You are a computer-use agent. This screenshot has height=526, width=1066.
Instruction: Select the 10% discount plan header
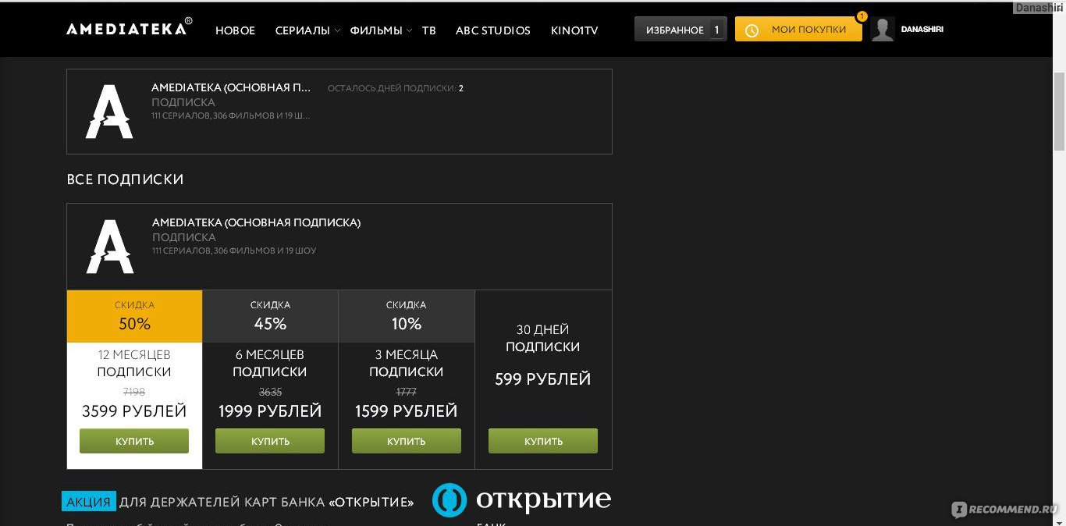(x=407, y=316)
